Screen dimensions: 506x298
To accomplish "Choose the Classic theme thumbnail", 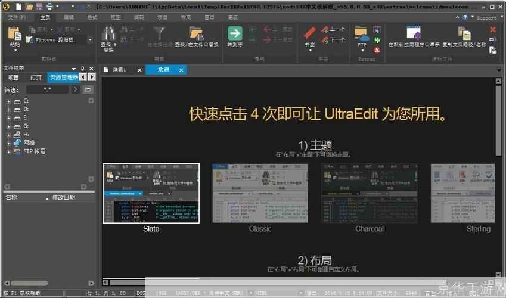I will point(260,193).
